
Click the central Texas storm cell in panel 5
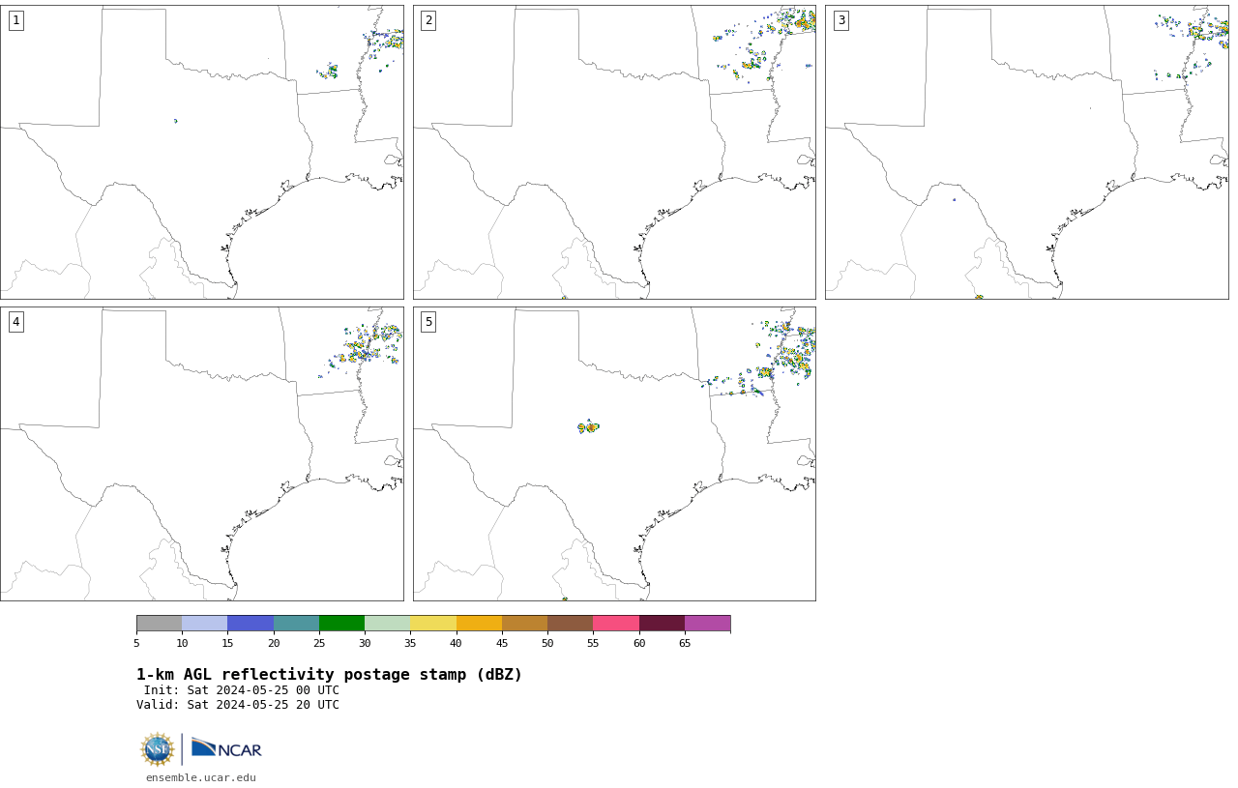(x=588, y=426)
